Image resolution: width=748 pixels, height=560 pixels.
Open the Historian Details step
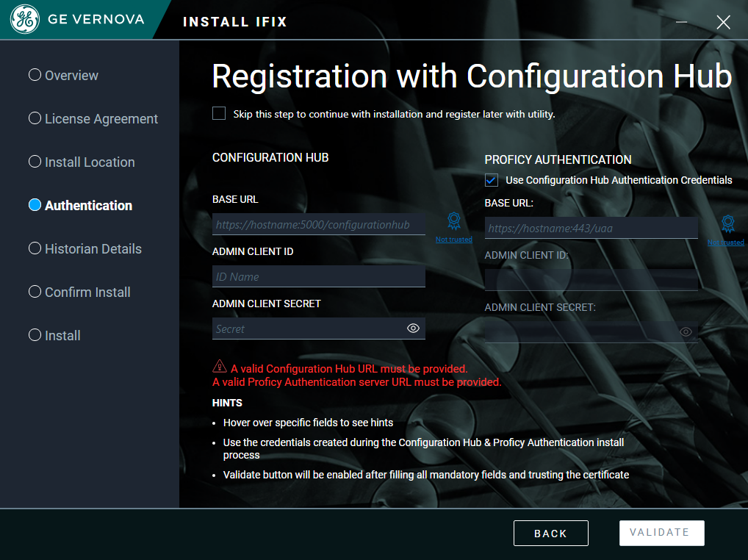click(x=85, y=249)
